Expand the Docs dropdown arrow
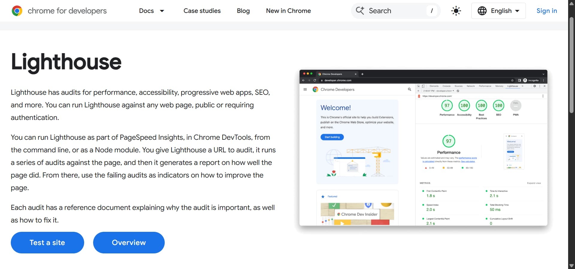Image resolution: width=575 pixels, height=269 pixels. point(162,11)
